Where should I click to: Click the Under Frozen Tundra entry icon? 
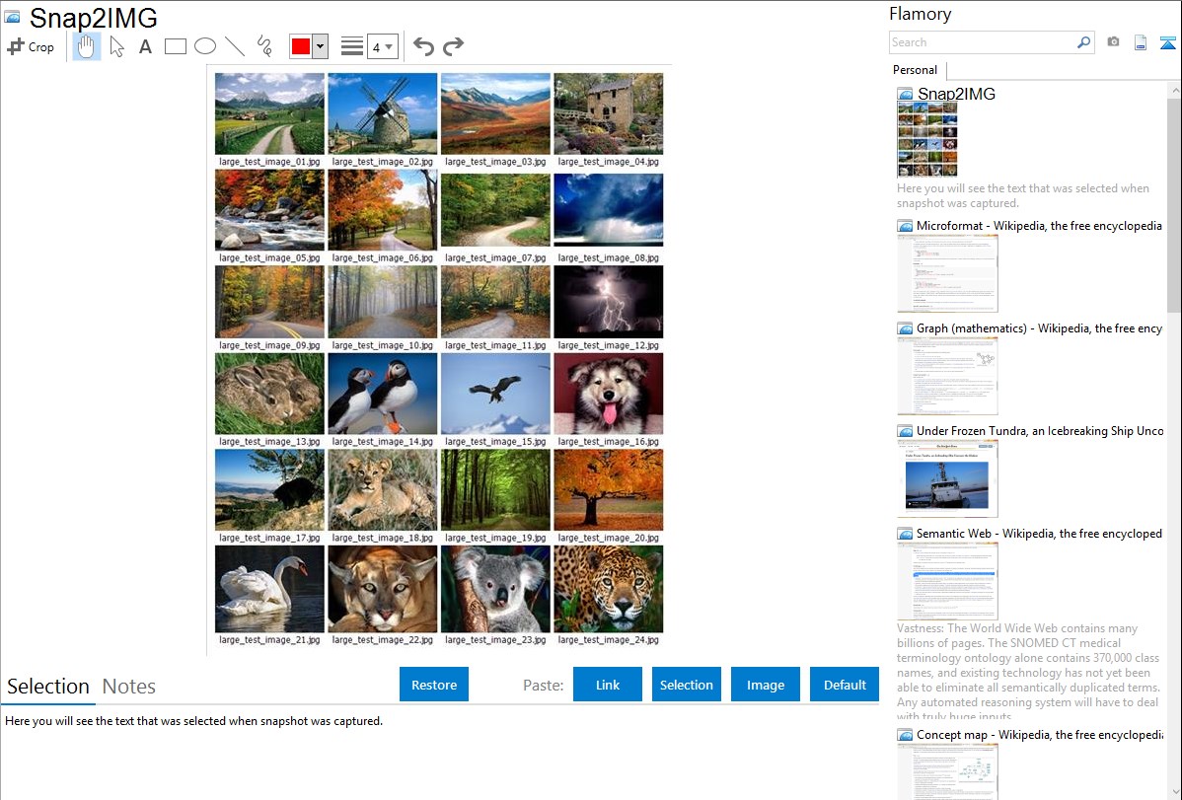coord(905,431)
